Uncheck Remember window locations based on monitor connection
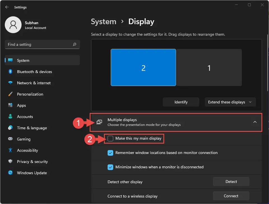The image size is (269, 204). [110, 153]
